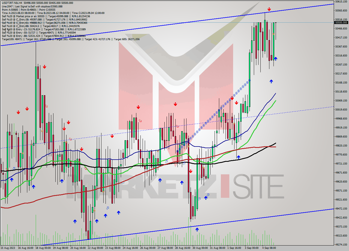Click price scale label 49422.650

click(341, 217)
